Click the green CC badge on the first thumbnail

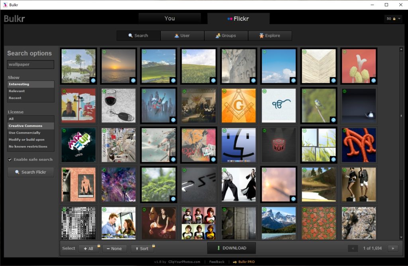click(x=64, y=52)
